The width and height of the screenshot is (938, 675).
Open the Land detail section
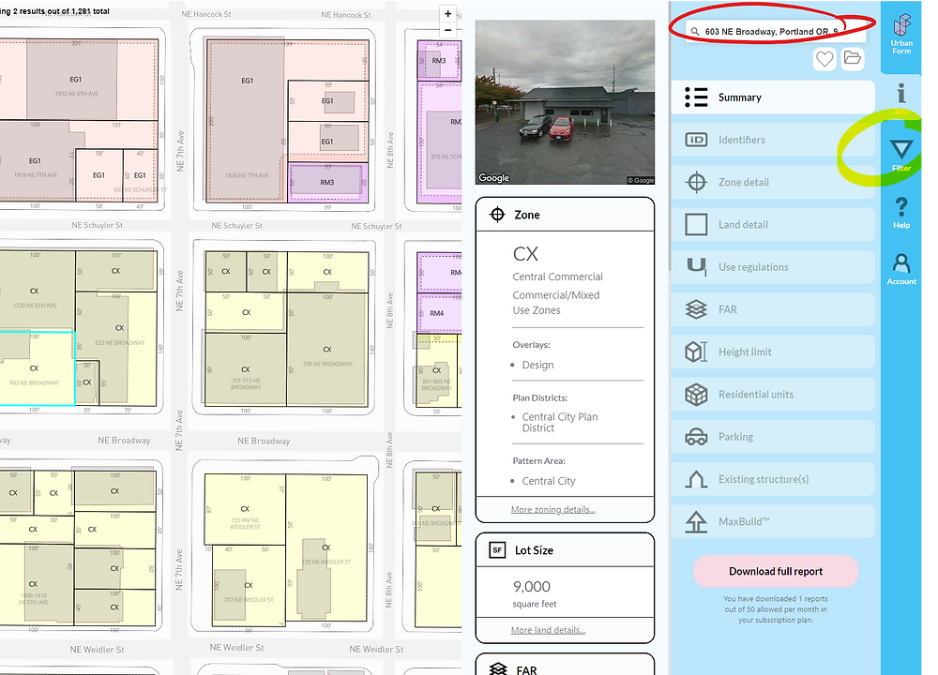click(x=773, y=225)
